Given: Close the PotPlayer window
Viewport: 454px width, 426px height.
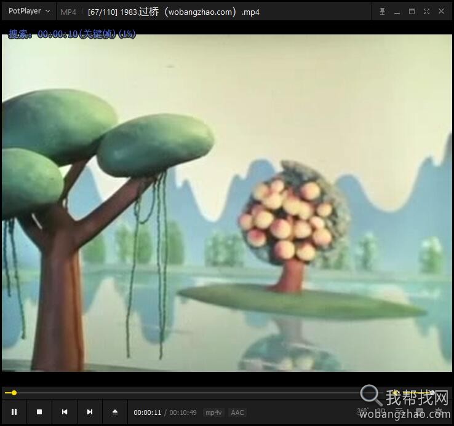Looking at the screenshot, I should 441,11.
